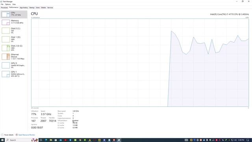
Task: Select the Ethernet sidebar entry
Action: [14, 57]
